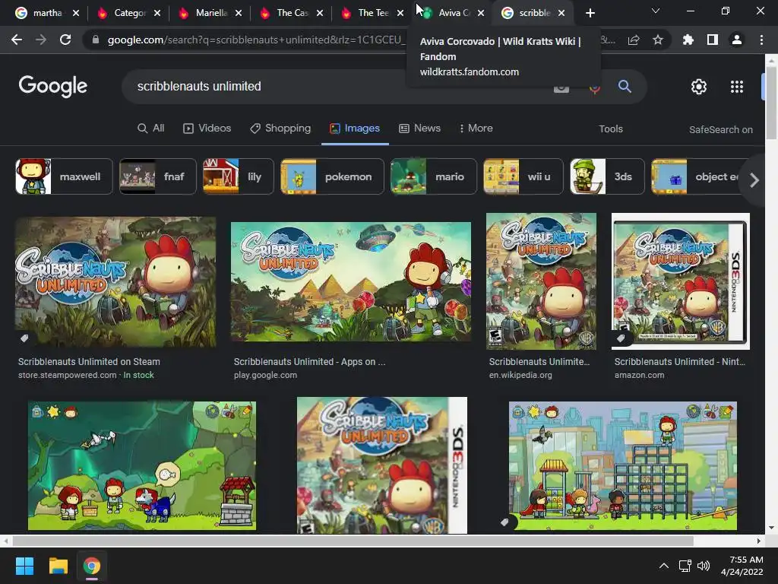Open the tab search dropdown arrow
Viewport: 778px width, 584px height.
655,11
